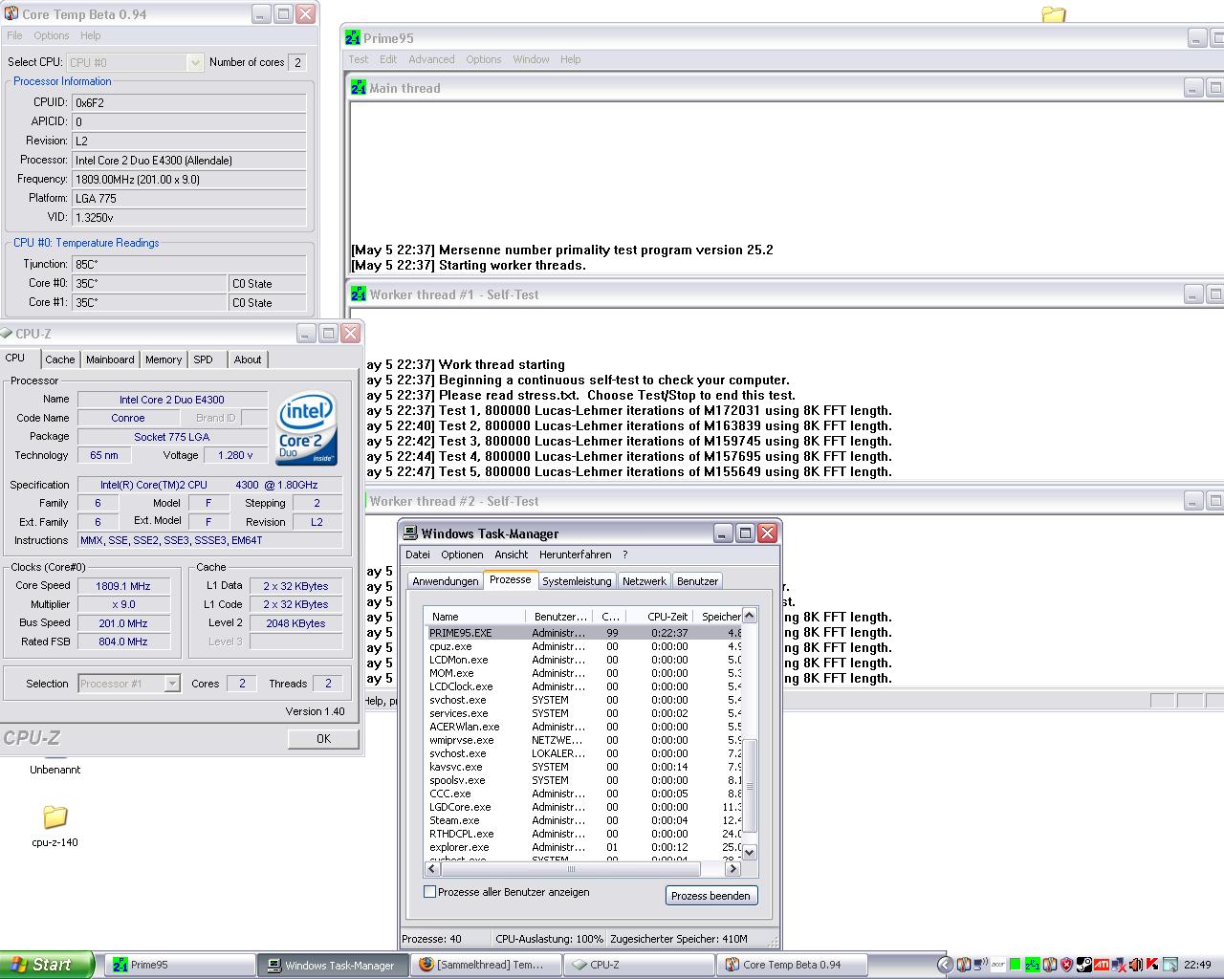Screen dimensions: 1224x979
Task: Click process list horizontal scroll right arrow
Action: [x=733, y=869]
